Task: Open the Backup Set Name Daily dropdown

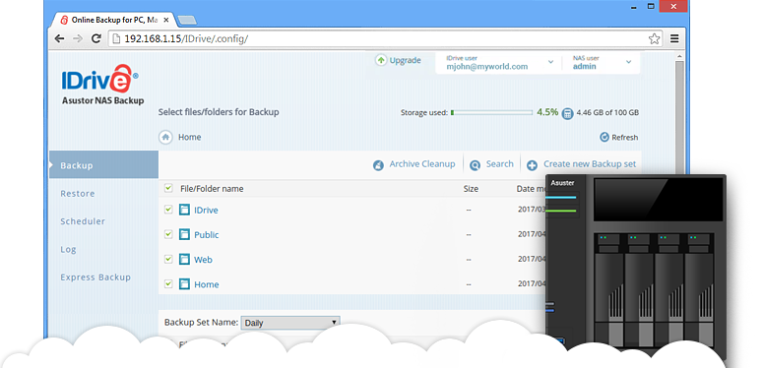Action: point(290,323)
